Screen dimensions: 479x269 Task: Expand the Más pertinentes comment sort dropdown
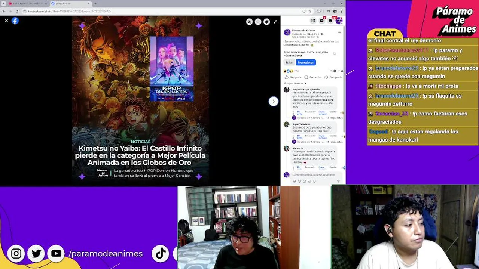tap(295, 83)
